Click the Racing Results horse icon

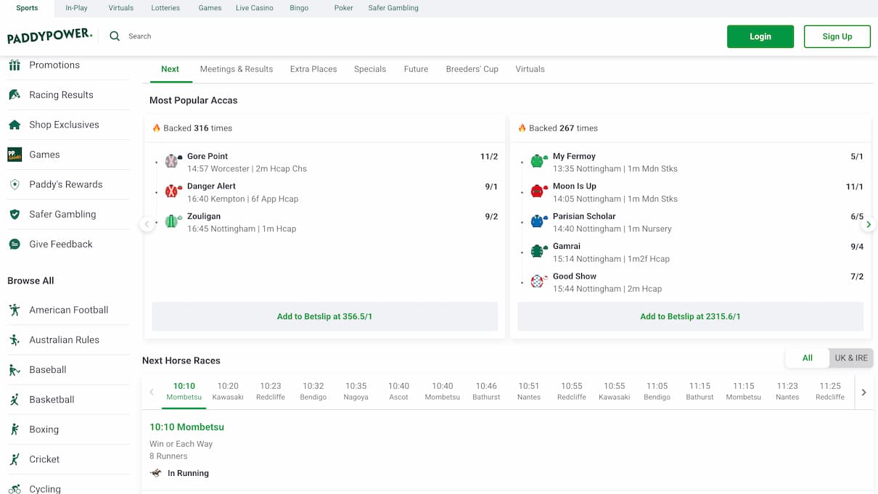click(15, 95)
